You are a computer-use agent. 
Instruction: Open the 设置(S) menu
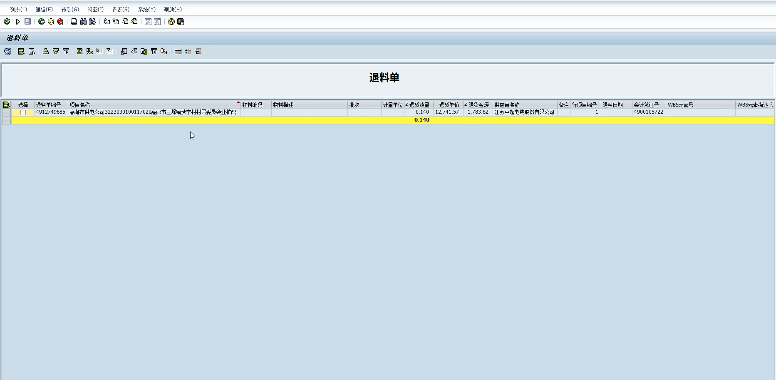point(121,10)
